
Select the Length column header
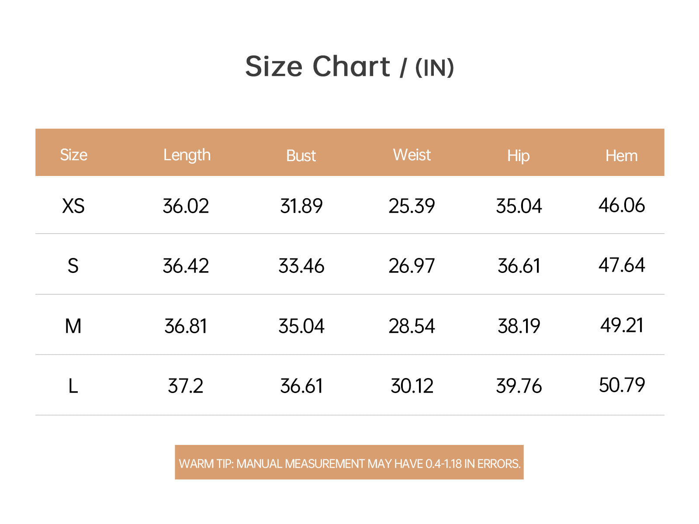point(187,155)
